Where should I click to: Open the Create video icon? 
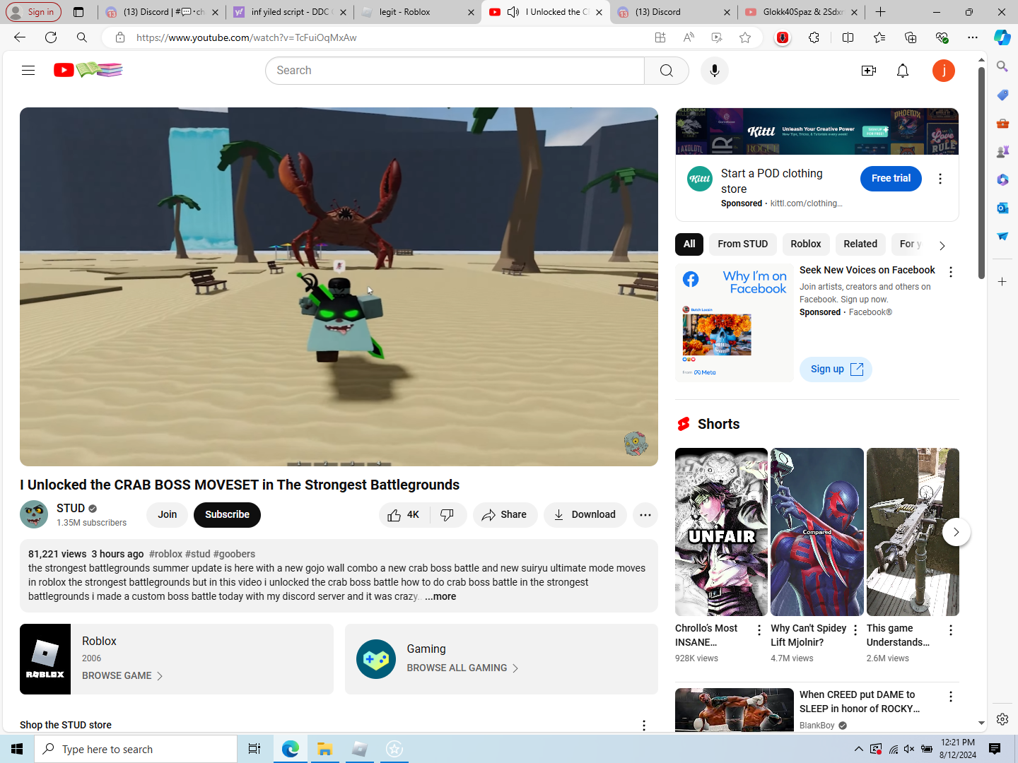[869, 71]
